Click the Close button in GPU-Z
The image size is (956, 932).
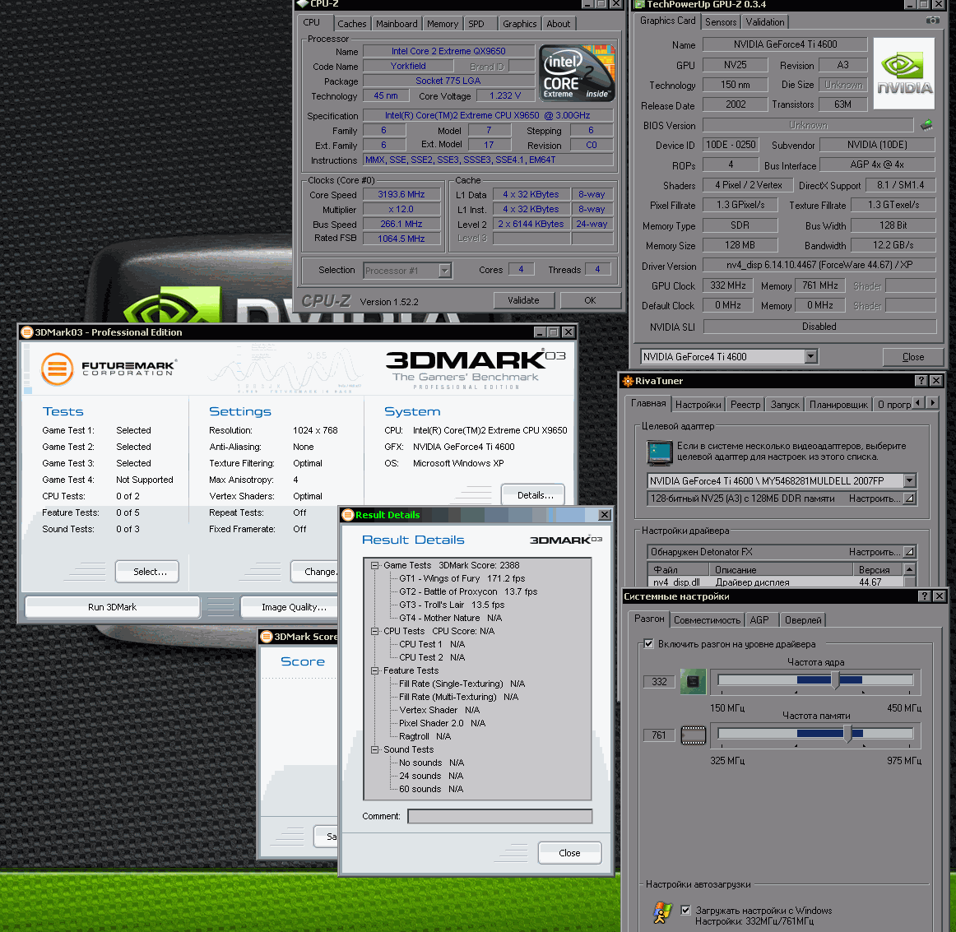coord(912,356)
